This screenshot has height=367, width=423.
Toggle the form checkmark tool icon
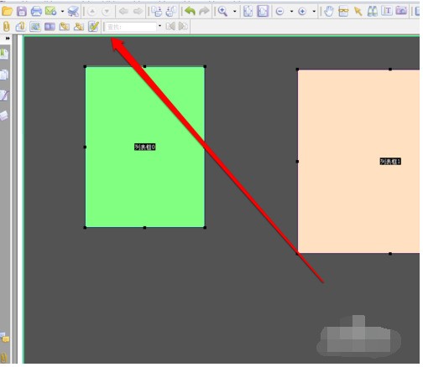click(x=93, y=27)
